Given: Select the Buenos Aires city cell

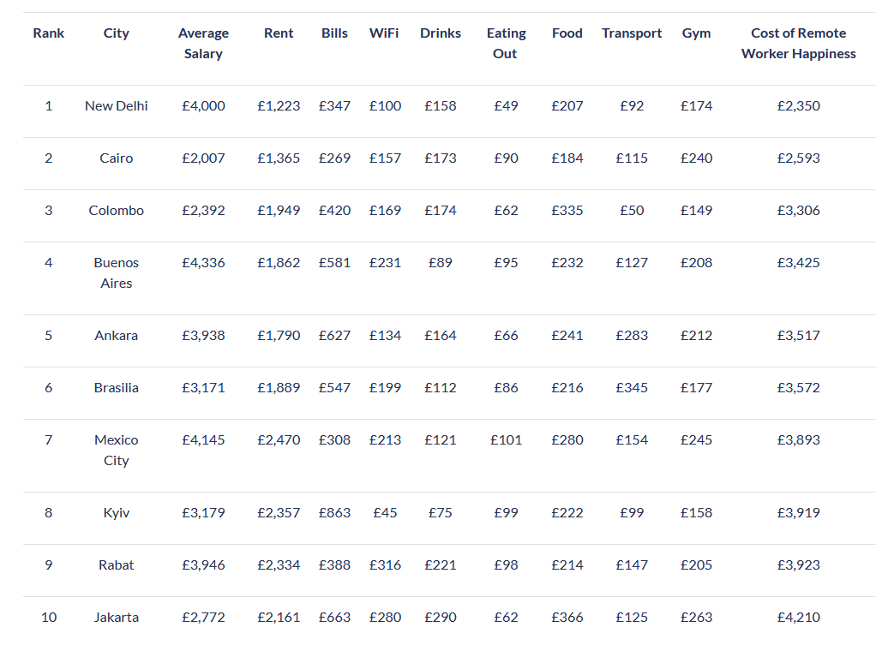Looking at the screenshot, I should point(116,273).
